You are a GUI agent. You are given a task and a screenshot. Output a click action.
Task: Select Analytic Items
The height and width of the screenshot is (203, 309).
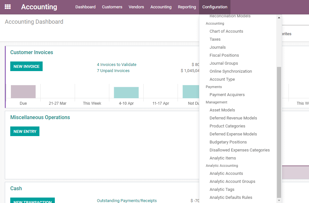223,158
